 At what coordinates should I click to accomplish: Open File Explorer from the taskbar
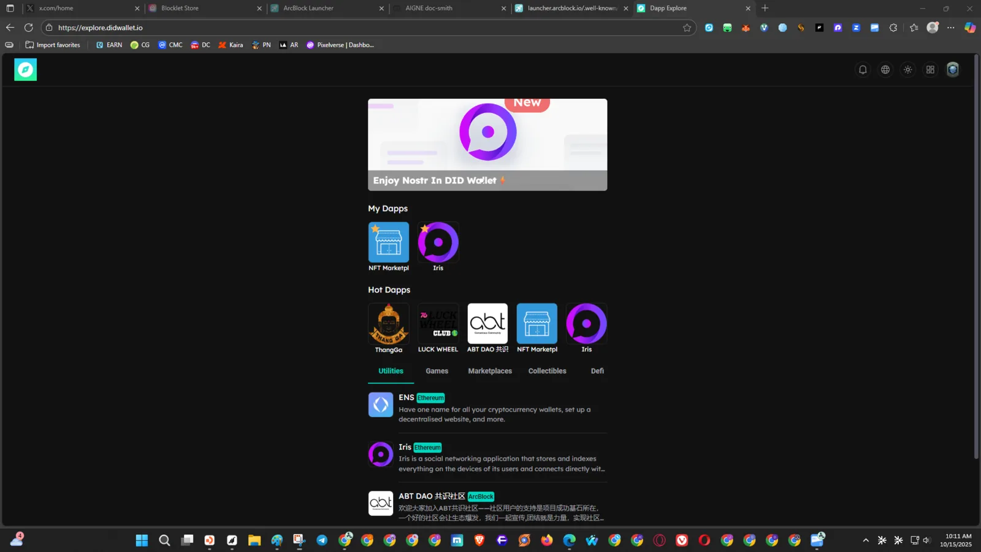[x=254, y=540]
